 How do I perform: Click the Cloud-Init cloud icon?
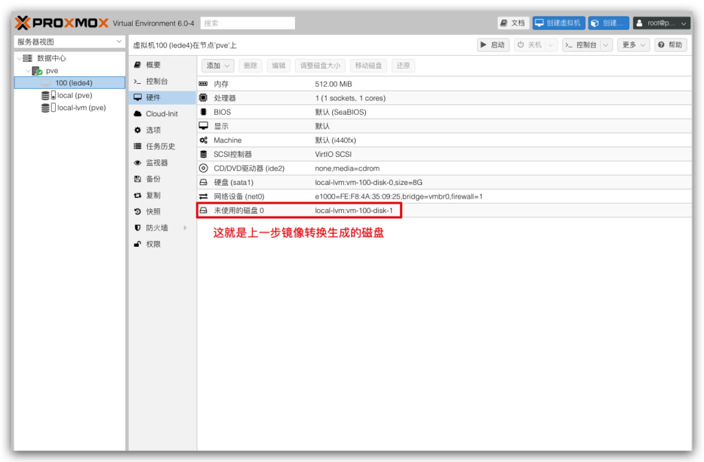137,114
